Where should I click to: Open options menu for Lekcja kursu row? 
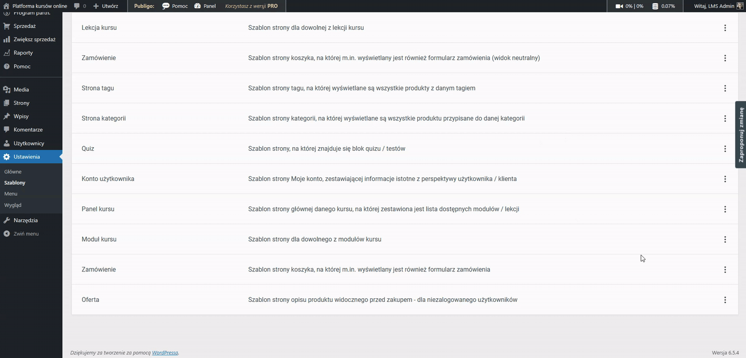pos(725,28)
